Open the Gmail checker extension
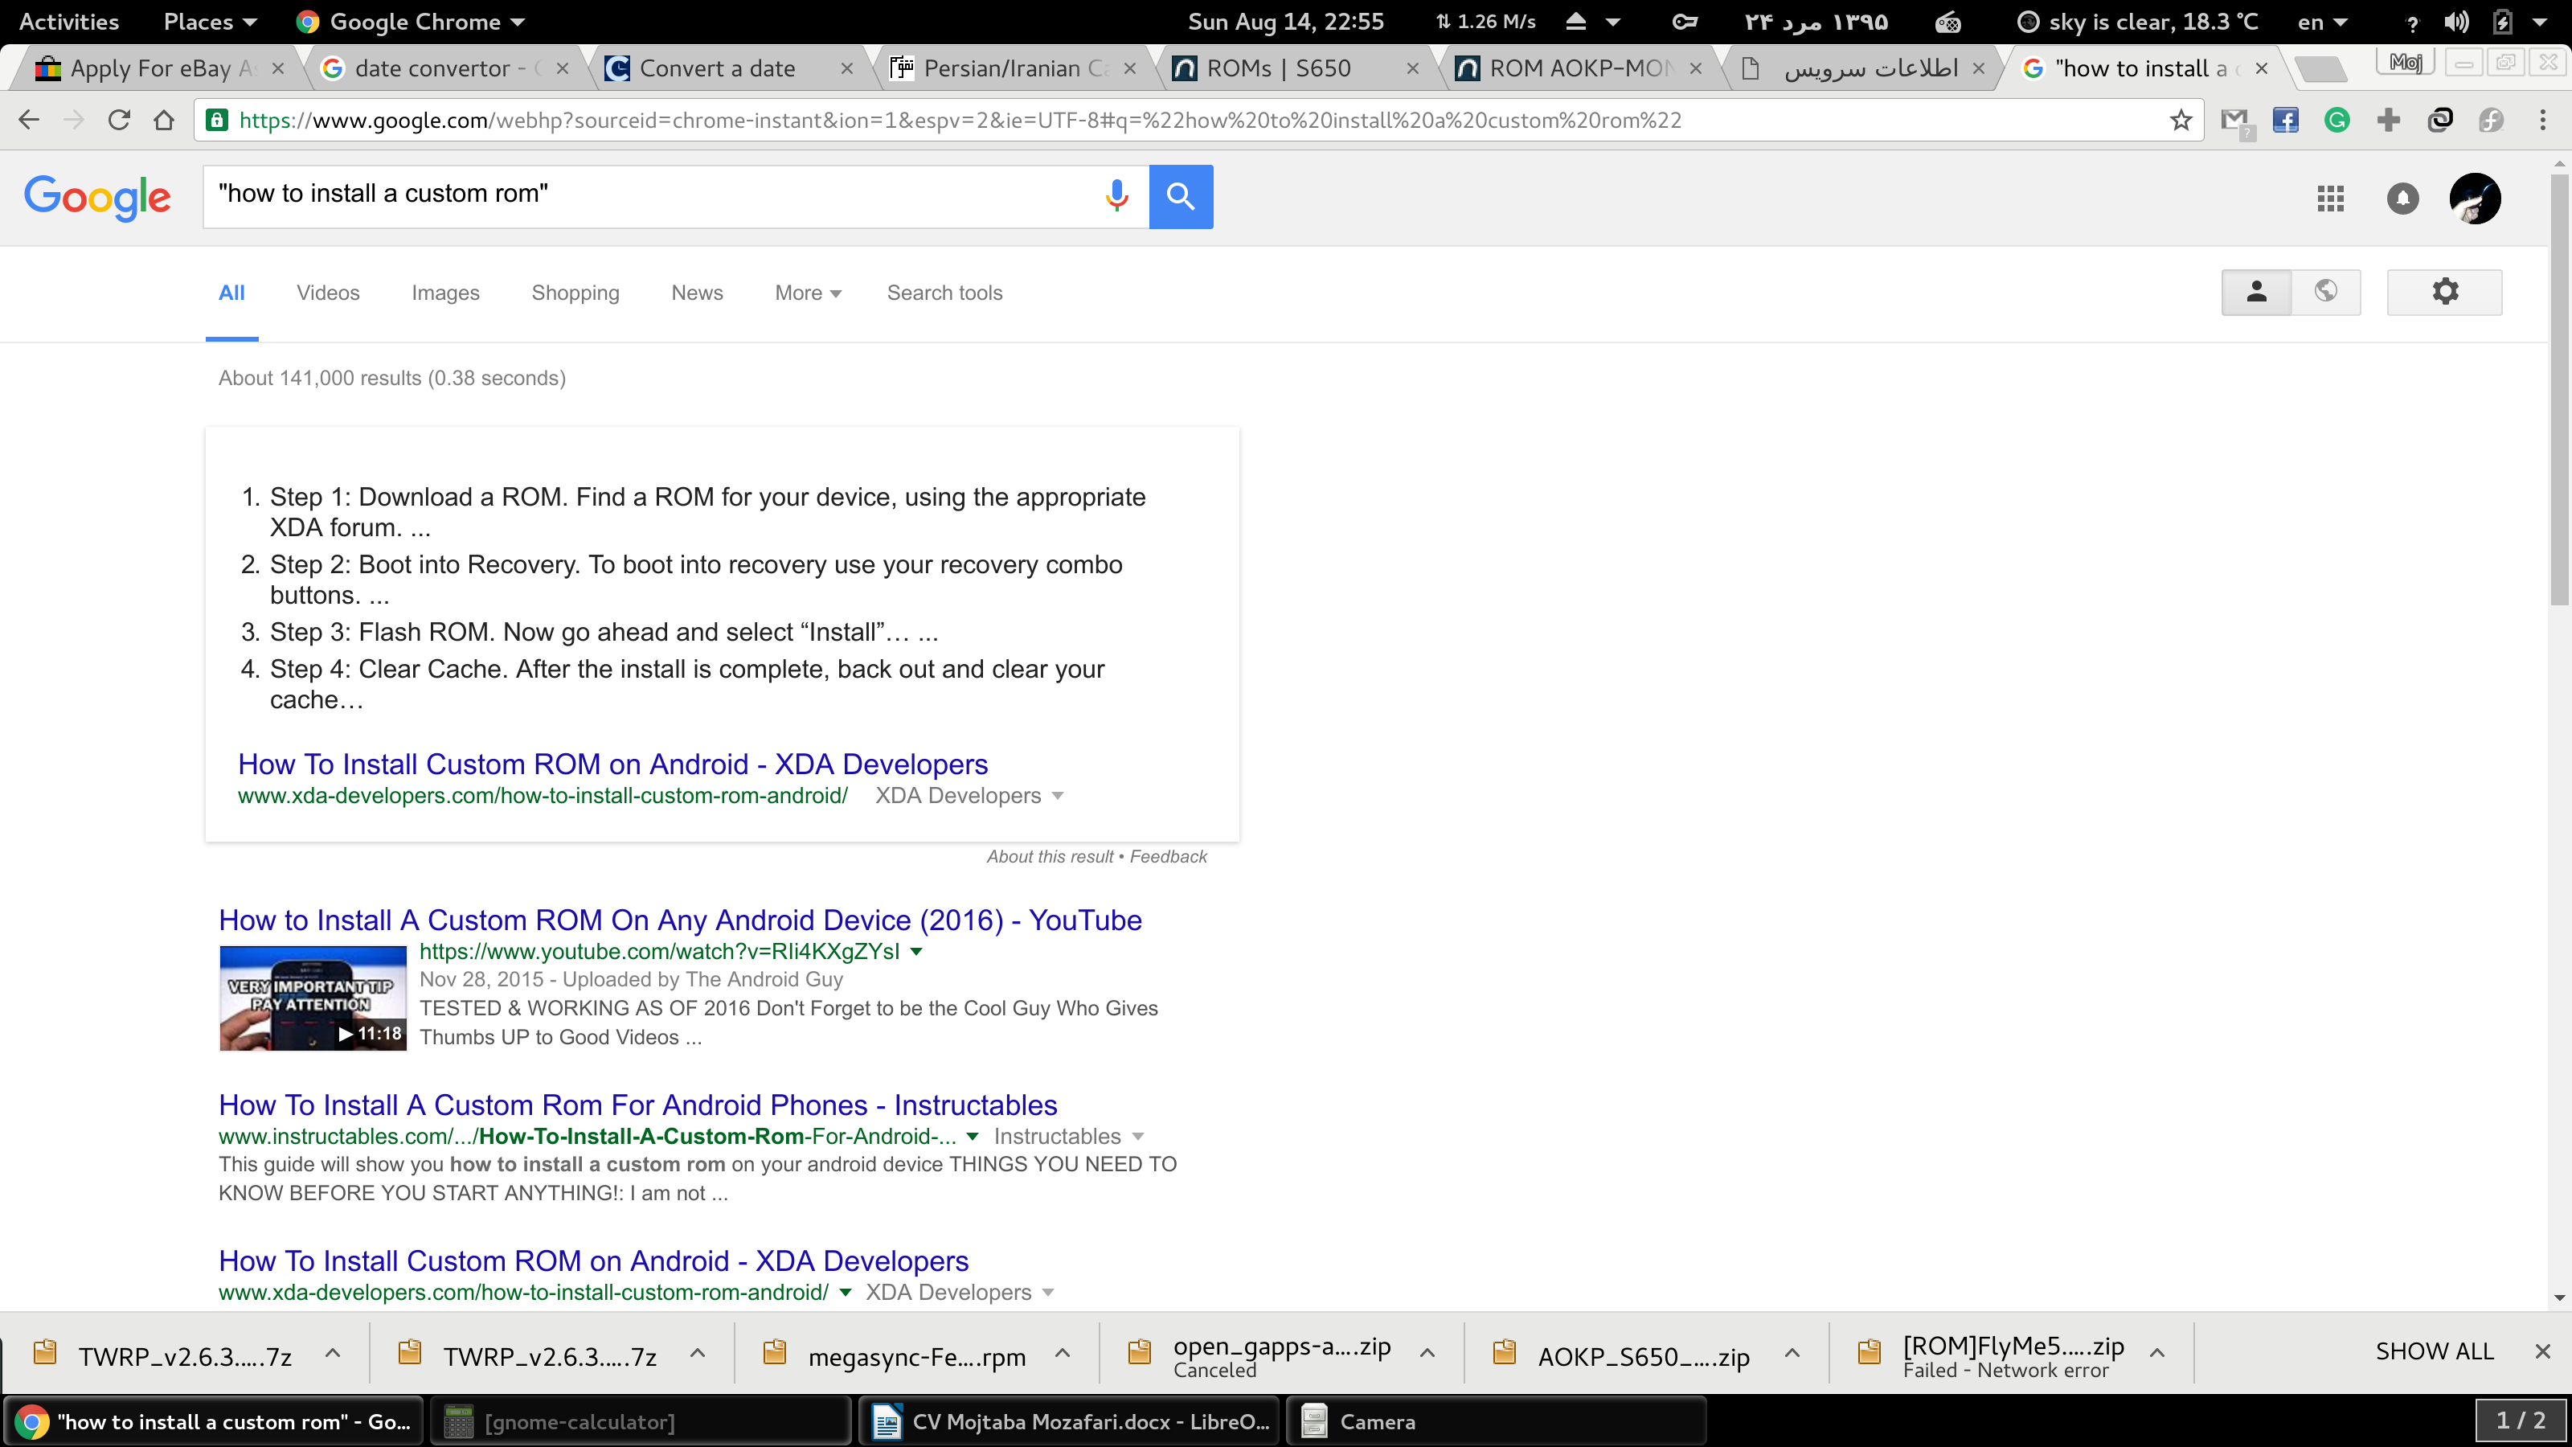Image resolution: width=2572 pixels, height=1447 pixels. [2235, 121]
